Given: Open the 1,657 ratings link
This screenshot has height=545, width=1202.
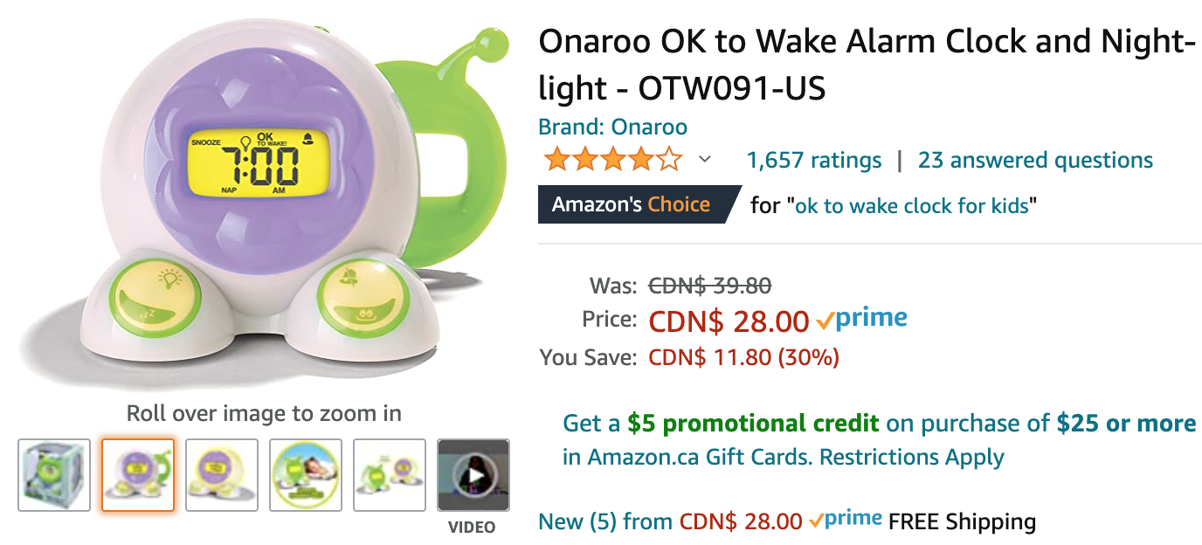Looking at the screenshot, I should [x=814, y=160].
